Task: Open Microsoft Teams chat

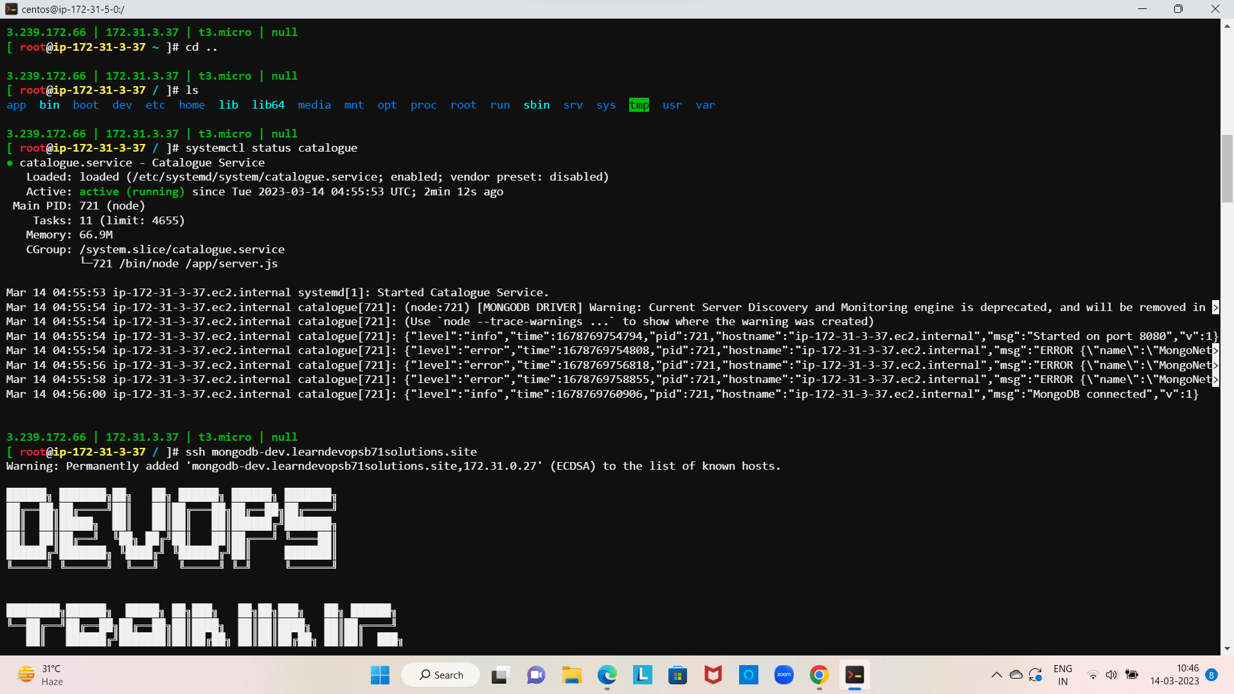Action: (x=536, y=675)
